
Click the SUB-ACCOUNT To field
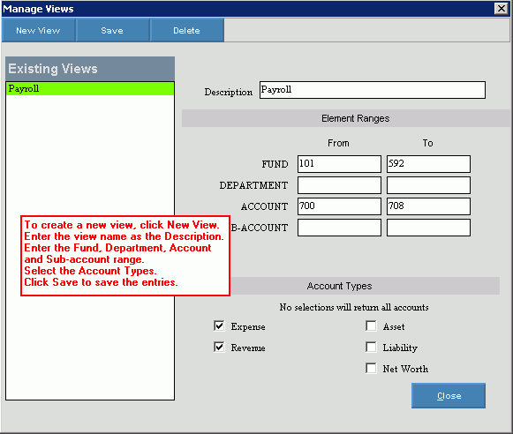coord(428,228)
